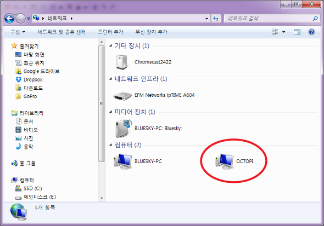Viewport: 324px width, 226px height.
Task: Click the 기타 장치 (1) group header
Action: coord(132,46)
